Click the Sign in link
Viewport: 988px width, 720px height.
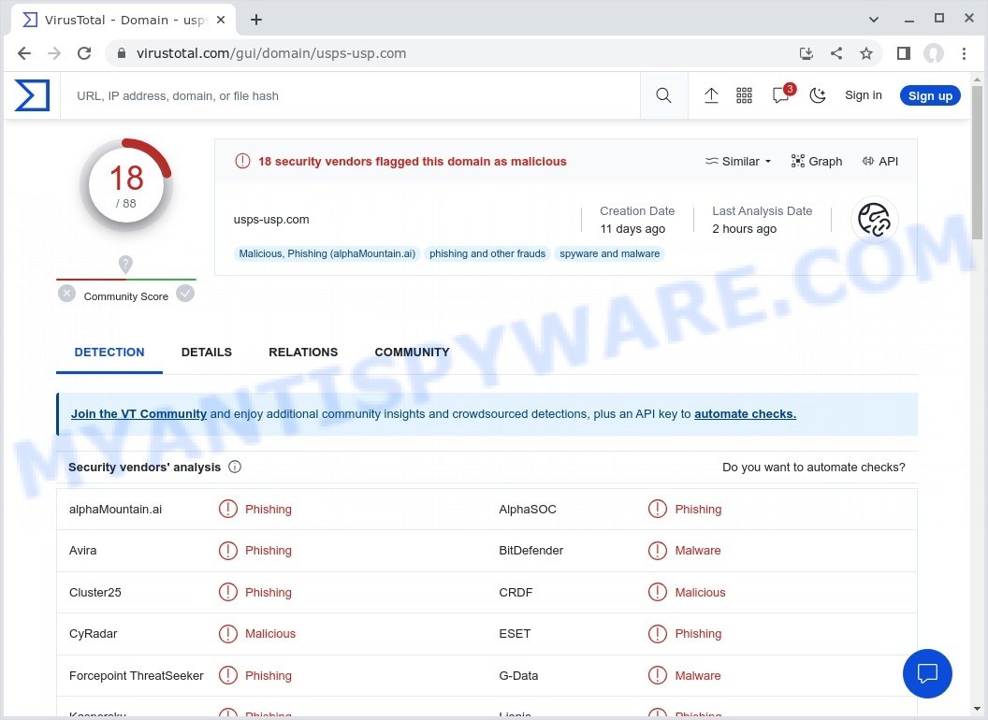click(864, 95)
